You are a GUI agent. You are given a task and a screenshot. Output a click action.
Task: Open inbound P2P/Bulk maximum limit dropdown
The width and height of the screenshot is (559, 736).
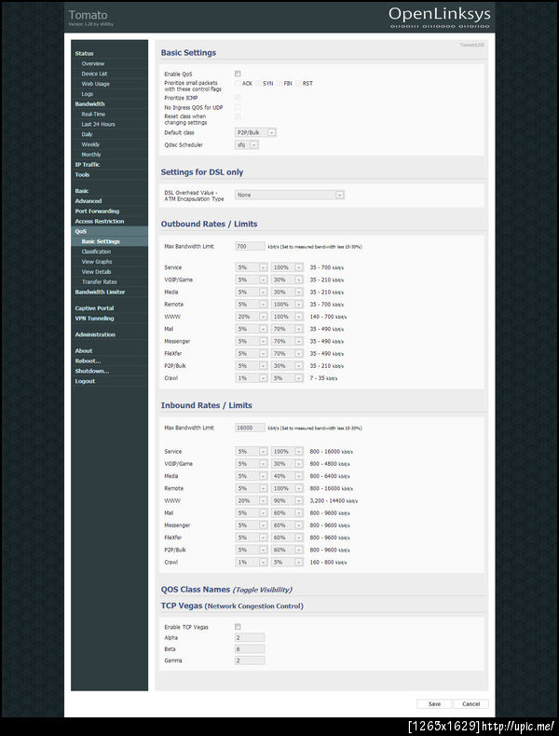coord(287,550)
